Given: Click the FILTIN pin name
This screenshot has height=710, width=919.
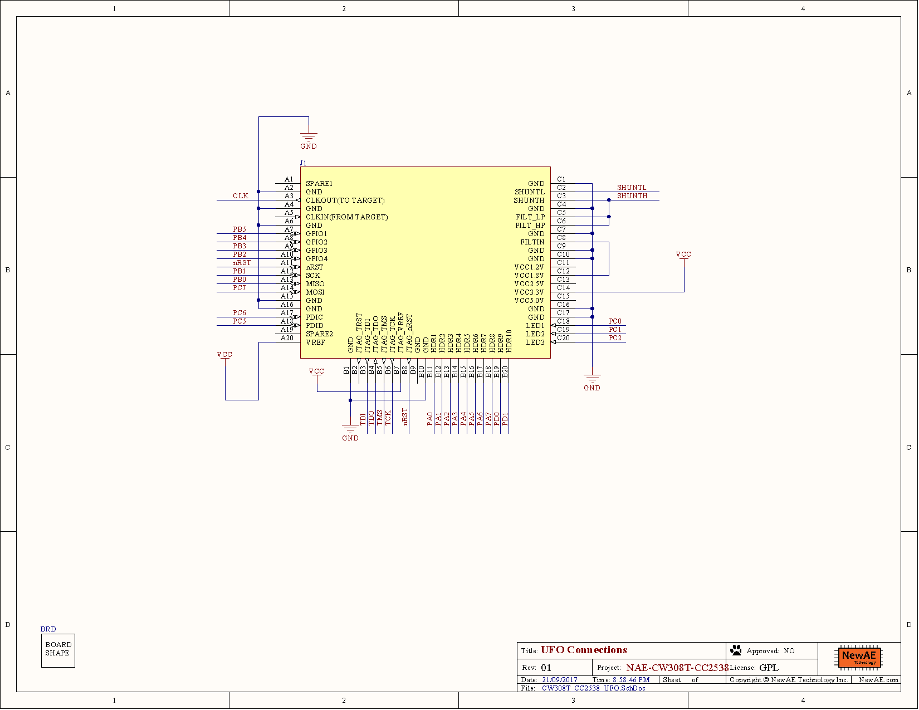Looking at the screenshot, I should pyautogui.click(x=532, y=242).
